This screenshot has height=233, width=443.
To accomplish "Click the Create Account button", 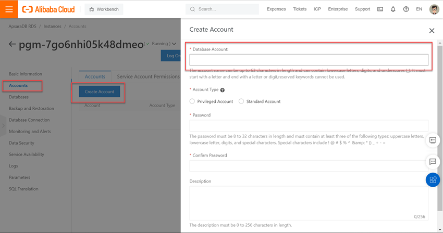I will tap(99, 92).
